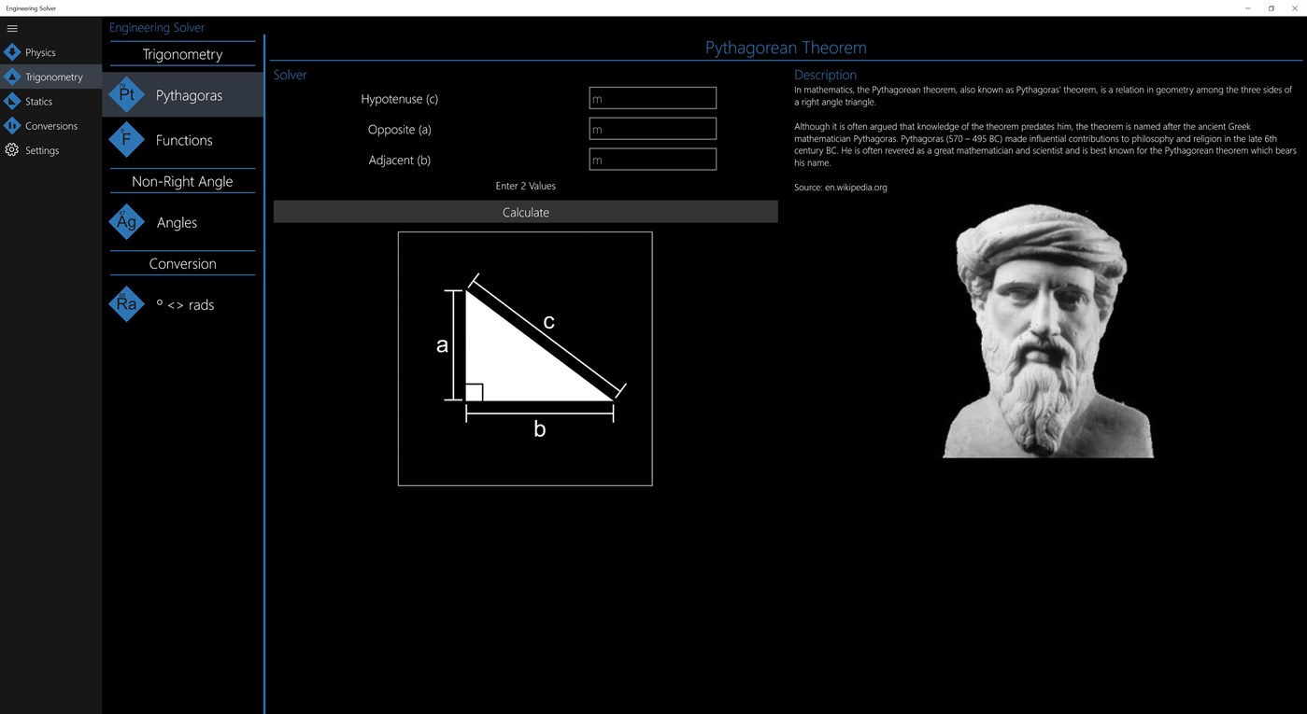Image resolution: width=1307 pixels, height=714 pixels.
Task: Select the Angles icon under Non-Right Angle
Action: 126,221
